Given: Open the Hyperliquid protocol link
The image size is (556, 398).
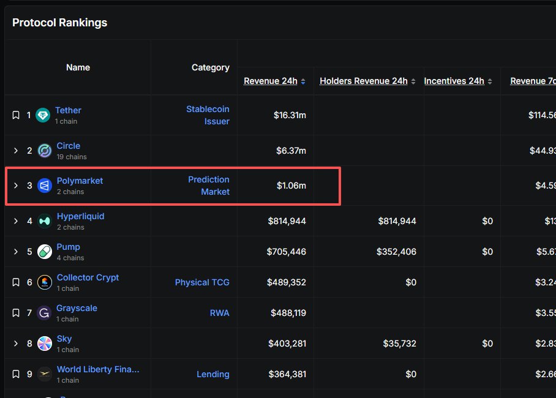Looking at the screenshot, I should [80, 216].
